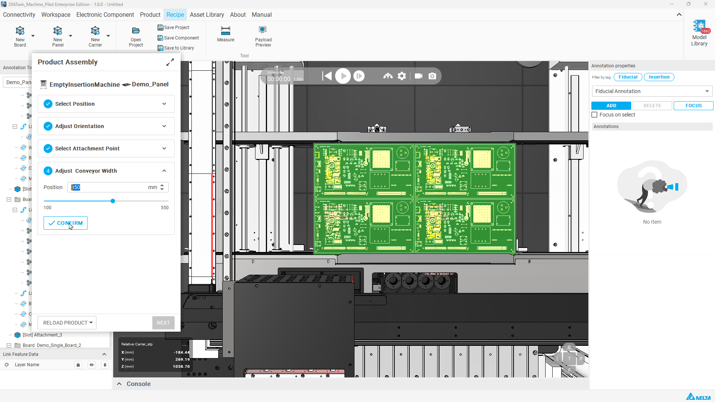Switch view to Top with T button
The height and width of the screenshot is (402, 715).
pos(569,358)
